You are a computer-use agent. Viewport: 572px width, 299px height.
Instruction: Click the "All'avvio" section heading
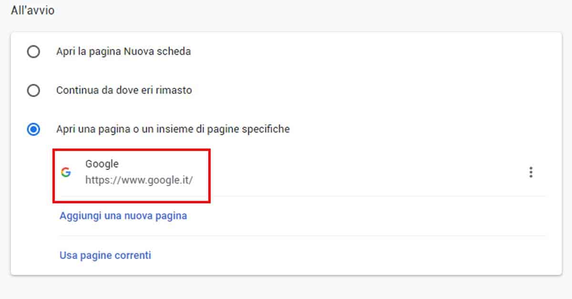click(x=31, y=10)
